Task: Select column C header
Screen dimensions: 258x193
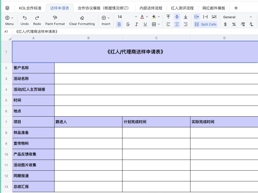Action: tap(157, 38)
